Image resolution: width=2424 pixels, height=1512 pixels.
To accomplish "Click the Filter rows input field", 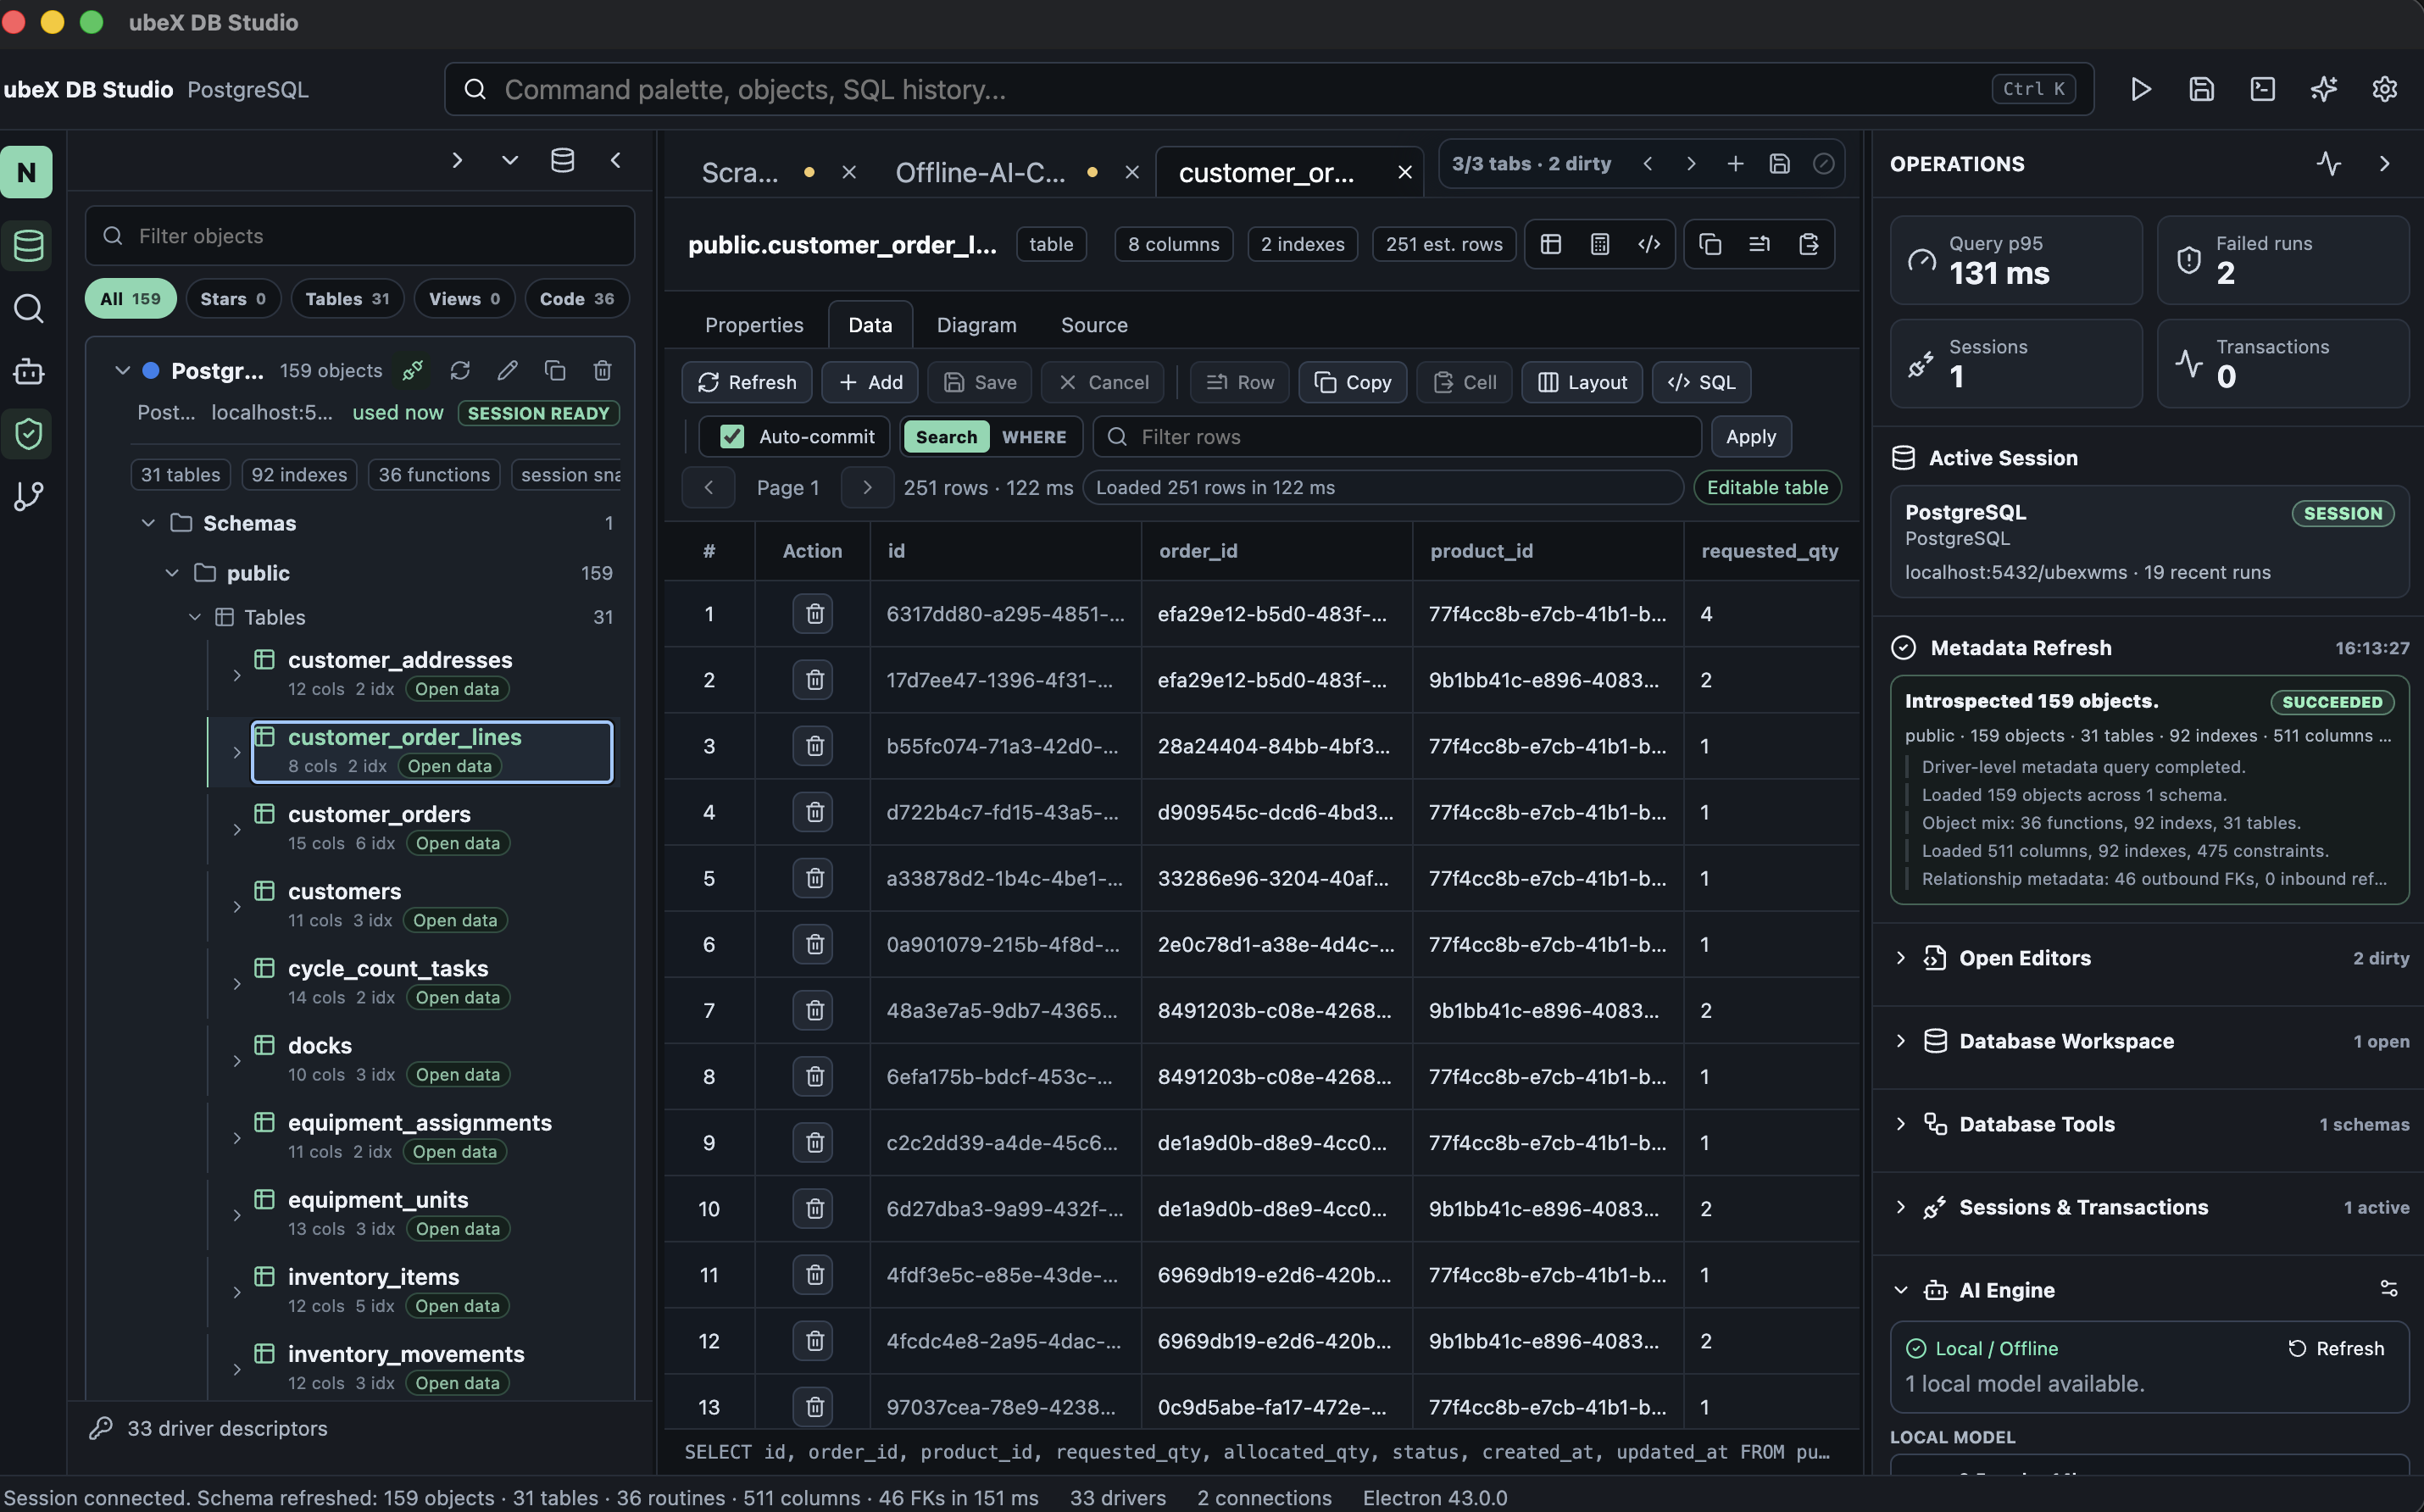I will tap(1397, 437).
